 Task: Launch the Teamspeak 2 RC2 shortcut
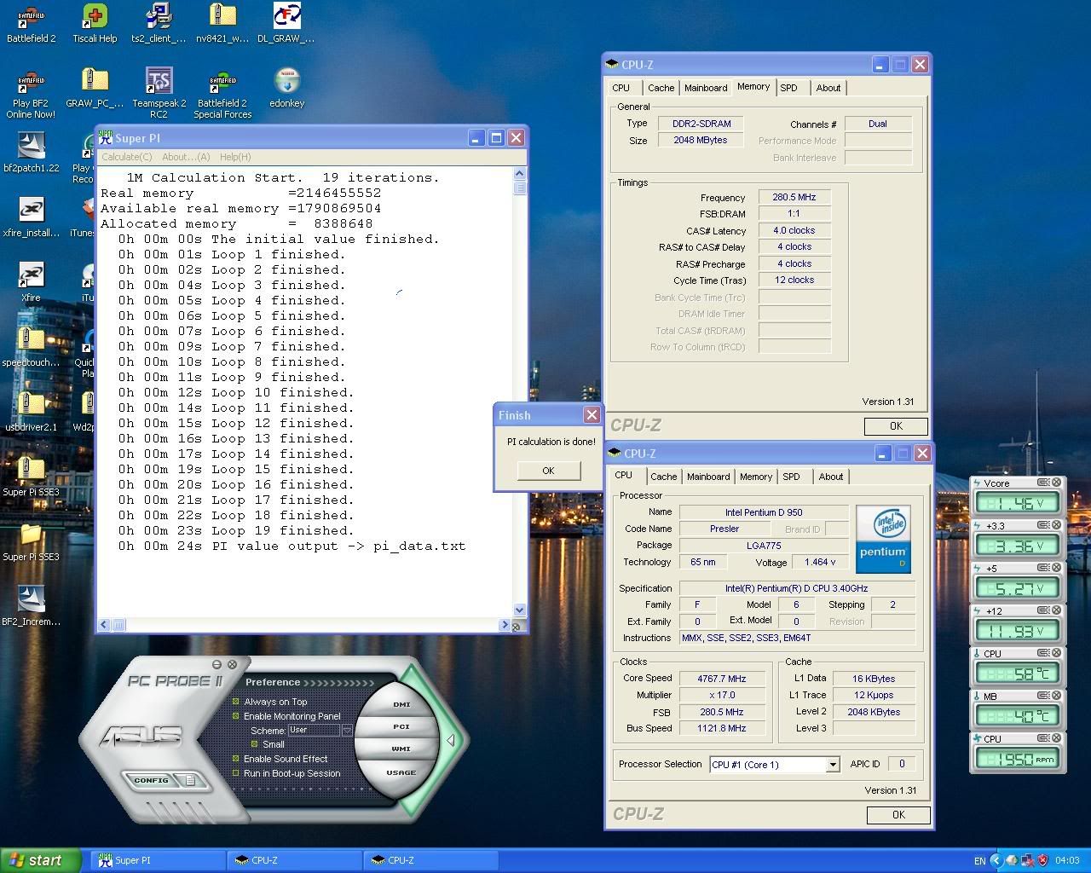159,93
